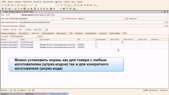169x95 pixels.
Task: Open Торговое наименование selection ellipsis button
Action: pyautogui.click(x=165, y=26)
